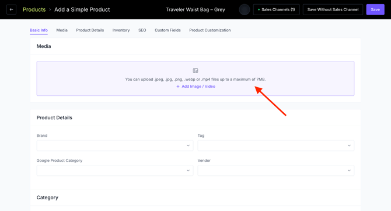Click the upload file size hint text
Viewport: 391px width, 211px height.
click(195, 79)
